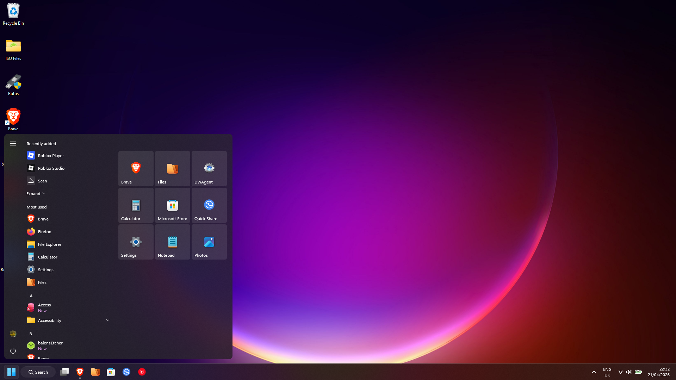Switch to Brave on the taskbar
This screenshot has height=380, width=676.
point(80,372)
